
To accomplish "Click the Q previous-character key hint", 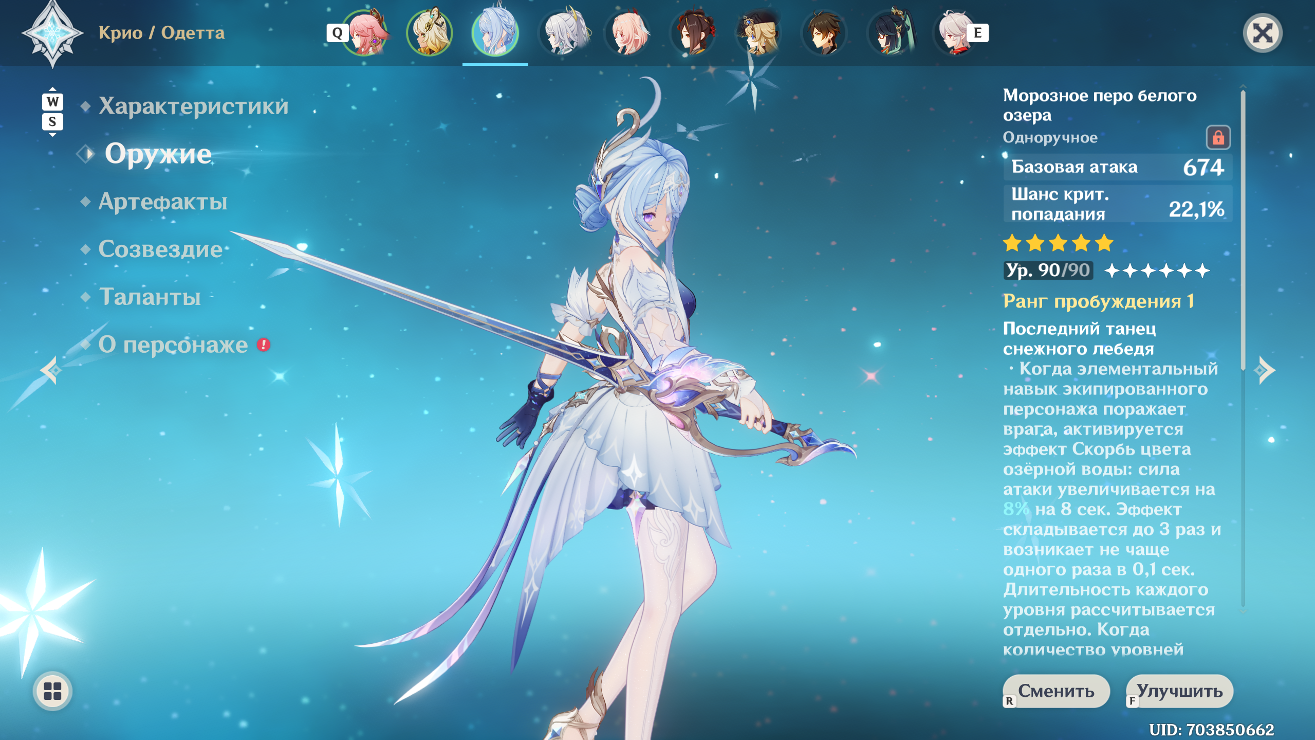I will pos(337,33).
